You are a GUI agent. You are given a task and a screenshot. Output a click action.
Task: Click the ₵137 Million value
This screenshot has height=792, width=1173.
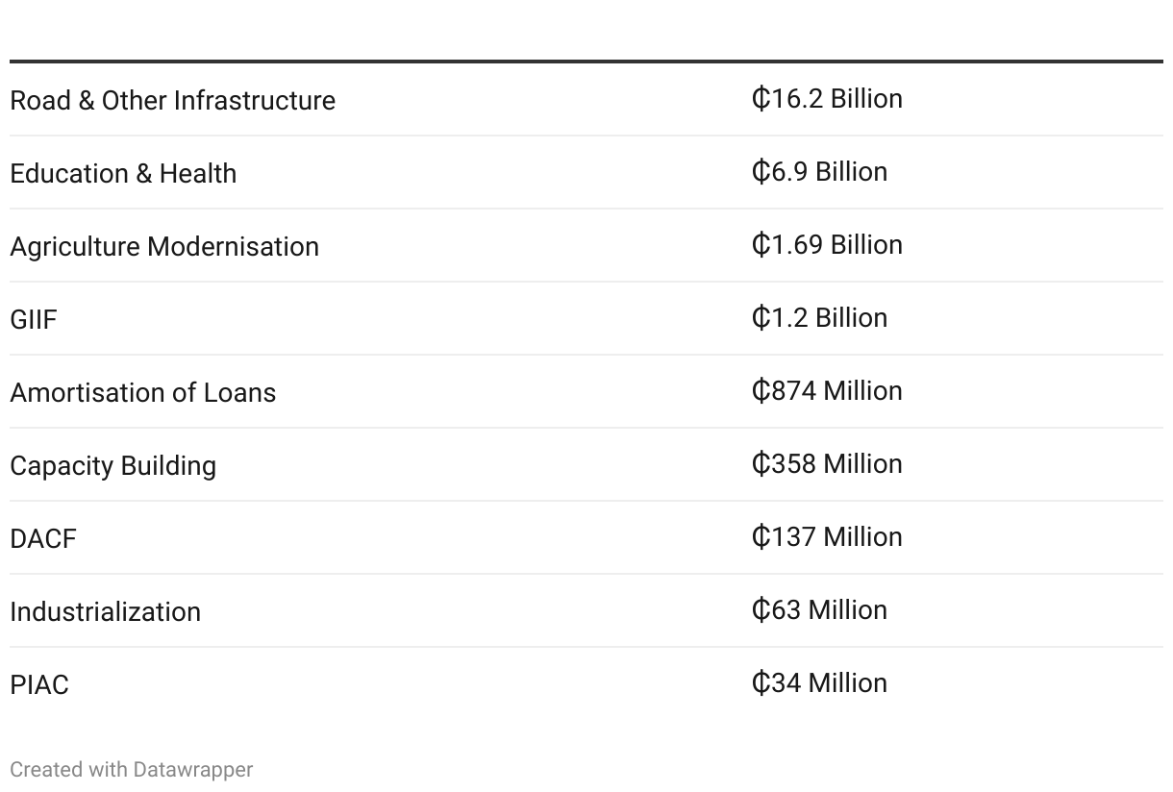click(827, 537)
